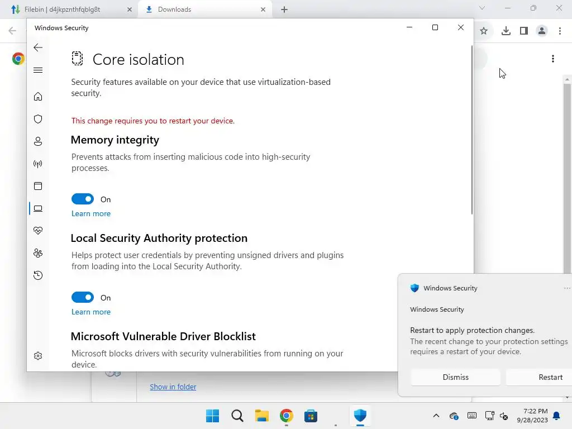Restart from the Windows Security notification
This screenshot has height=429, width=572.
click(x=539, y=377)
